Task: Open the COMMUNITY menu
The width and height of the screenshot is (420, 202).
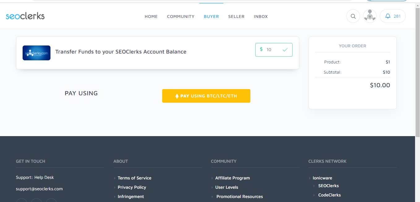Action: 181,16
